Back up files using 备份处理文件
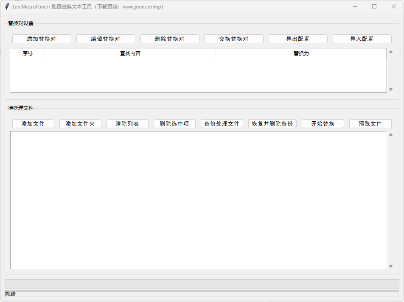 [x=222, y=124]
